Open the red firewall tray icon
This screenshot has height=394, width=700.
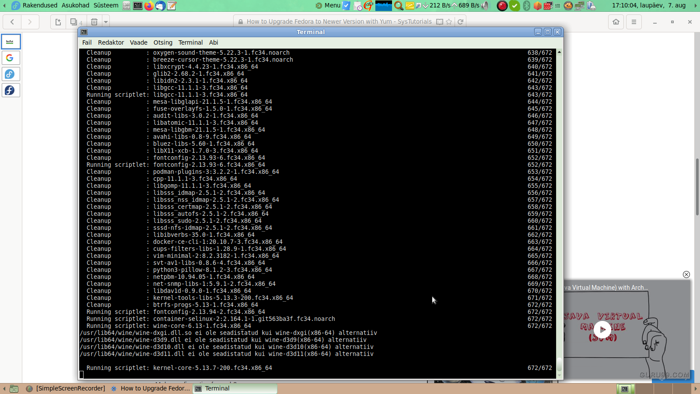(548, 6)
